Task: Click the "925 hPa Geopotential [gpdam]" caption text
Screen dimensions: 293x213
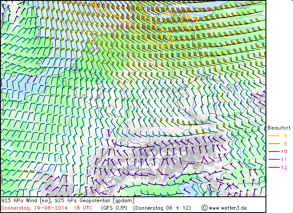Action: tap(94, 201)
